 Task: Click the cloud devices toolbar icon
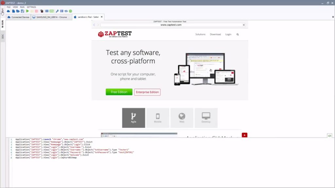pyautogui.click(x=8, y=11)
